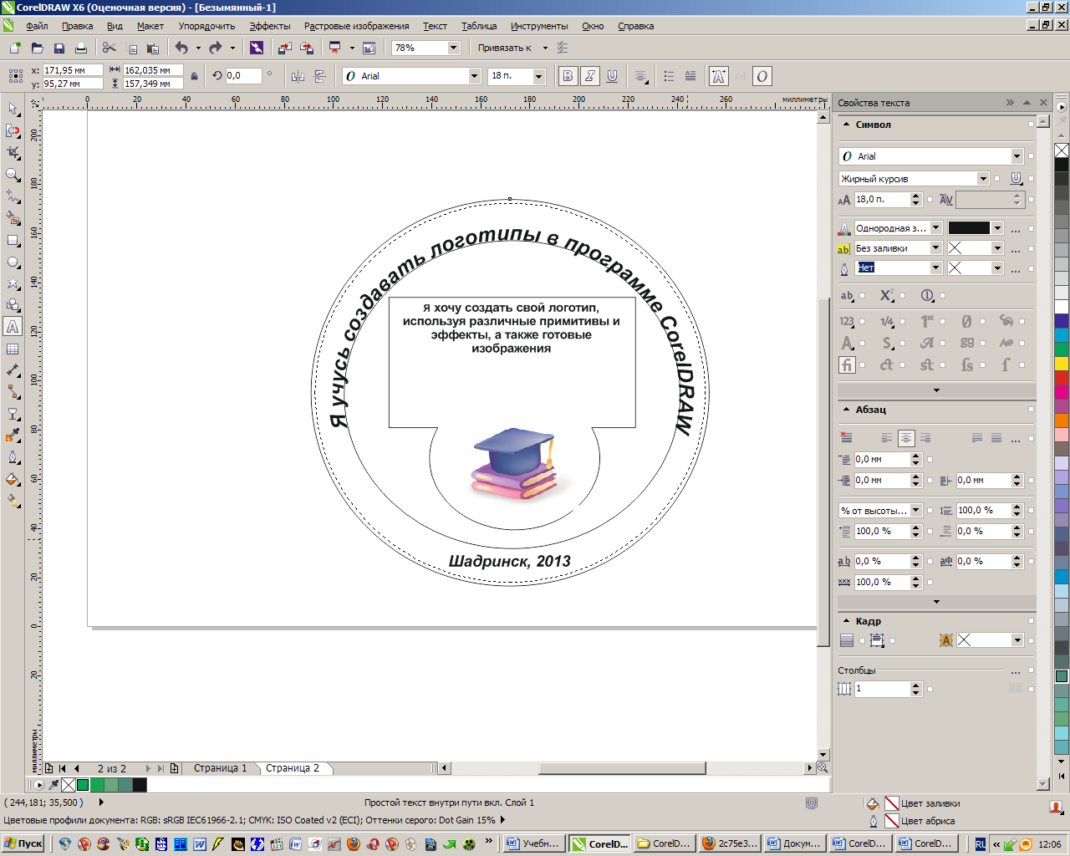The width and height of the screenshot is (1070, 856).
Task: Click the Пуск start button
Action: (23, 843)
